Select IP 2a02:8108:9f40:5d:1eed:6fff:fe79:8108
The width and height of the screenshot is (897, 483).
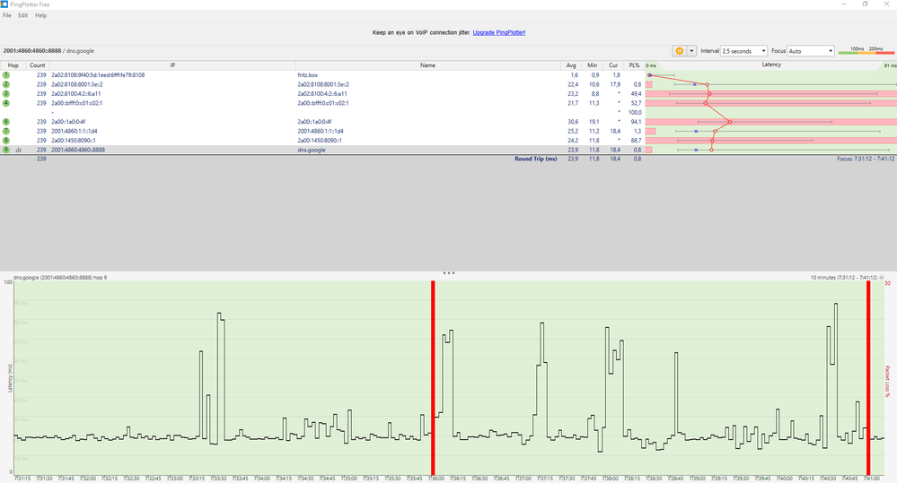tap(98, 74)
